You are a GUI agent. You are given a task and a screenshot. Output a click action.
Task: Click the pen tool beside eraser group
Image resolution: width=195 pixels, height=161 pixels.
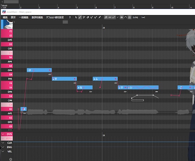pyautogui.click(x=100, y=17)
